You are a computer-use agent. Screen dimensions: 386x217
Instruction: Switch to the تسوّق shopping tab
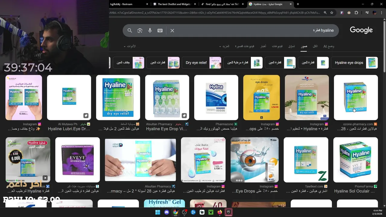coord(292,46)
